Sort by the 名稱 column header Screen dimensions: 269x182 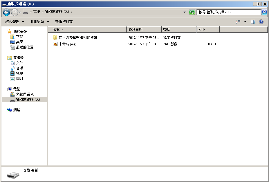(x=87, y=30)
